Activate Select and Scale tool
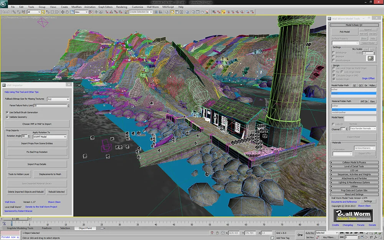The width and height of the screenshot is (384, 240). coord(72,12)
